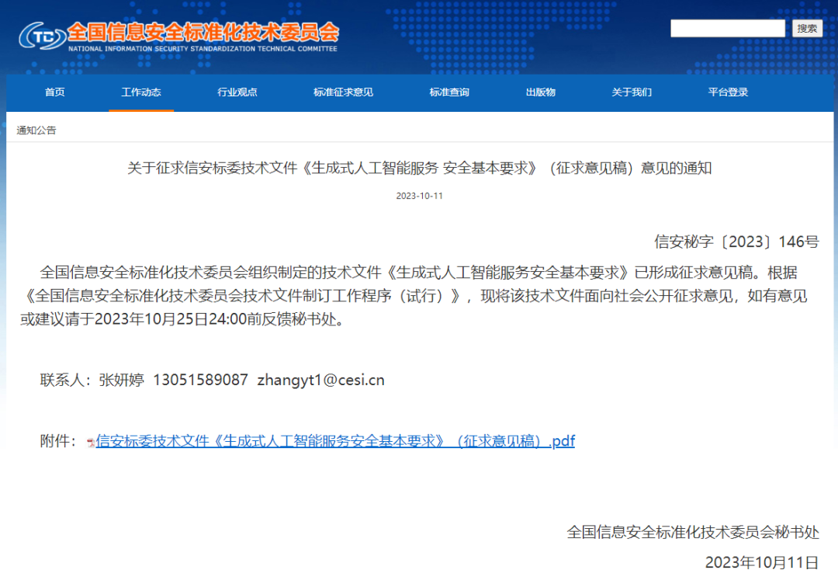Click the committee name title banner text
Screen dimensions: 838x577
click(203, 32)
